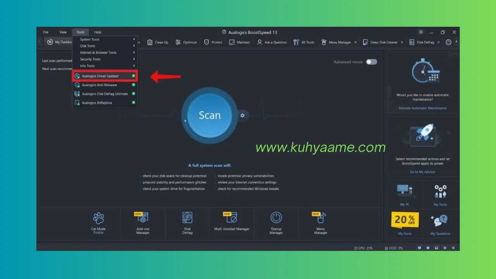Close the Menu Manager tab

point(355,42)
